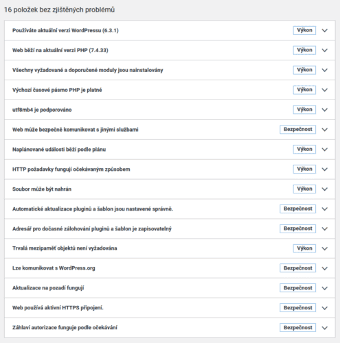Expand the PHP default timezone row chevron
Viewport: 340px width, 343px height.
click(x=325, y=90)
